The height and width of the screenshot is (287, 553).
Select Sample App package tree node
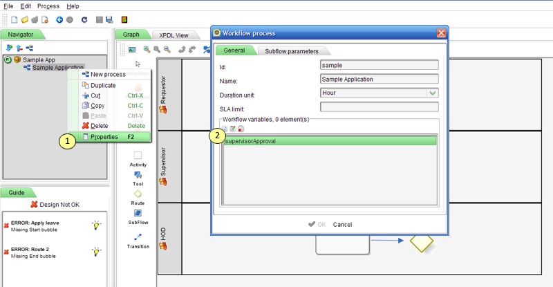click(x=39, y=59)
